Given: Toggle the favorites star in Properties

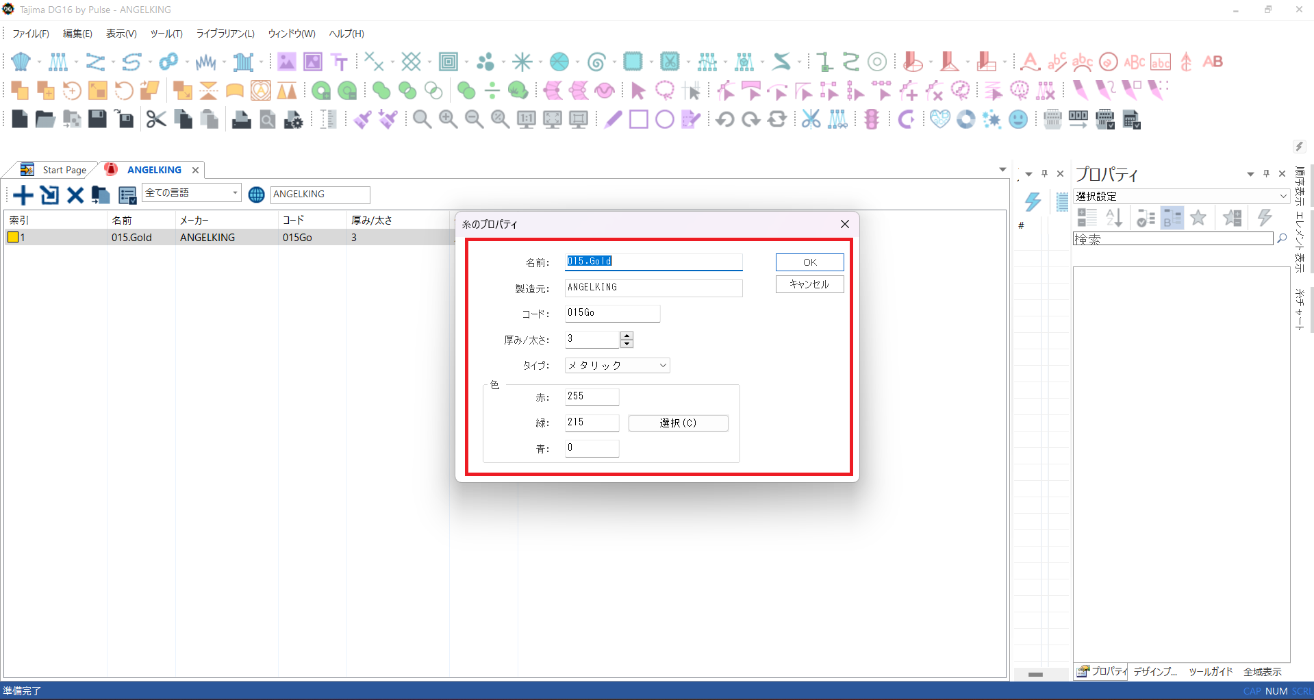Looking at the screenshot, I should 1198,218.
